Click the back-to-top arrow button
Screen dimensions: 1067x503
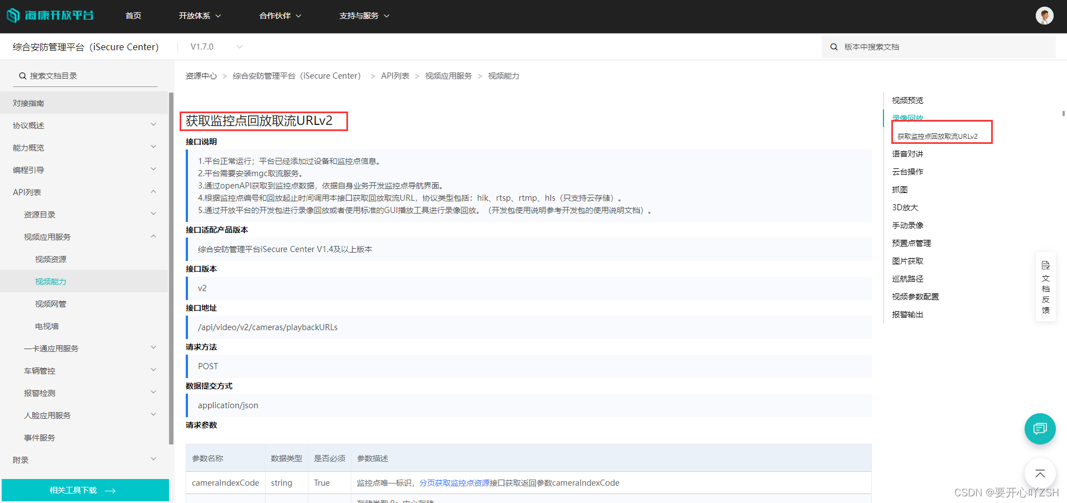1040,473
